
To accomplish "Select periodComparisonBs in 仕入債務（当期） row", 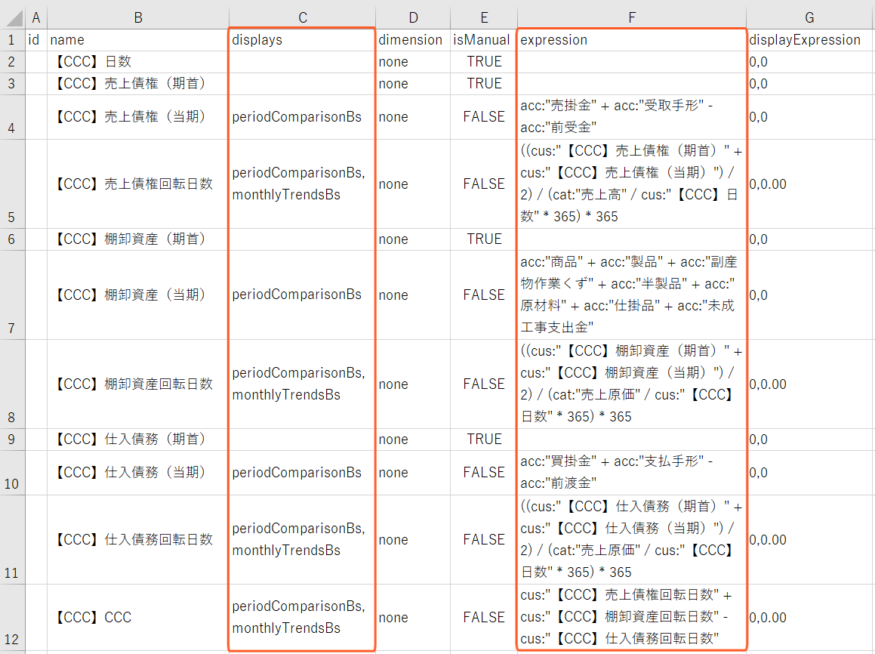I will (302, 473).
